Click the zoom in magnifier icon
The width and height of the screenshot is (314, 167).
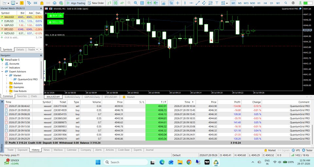click(129, 3)
